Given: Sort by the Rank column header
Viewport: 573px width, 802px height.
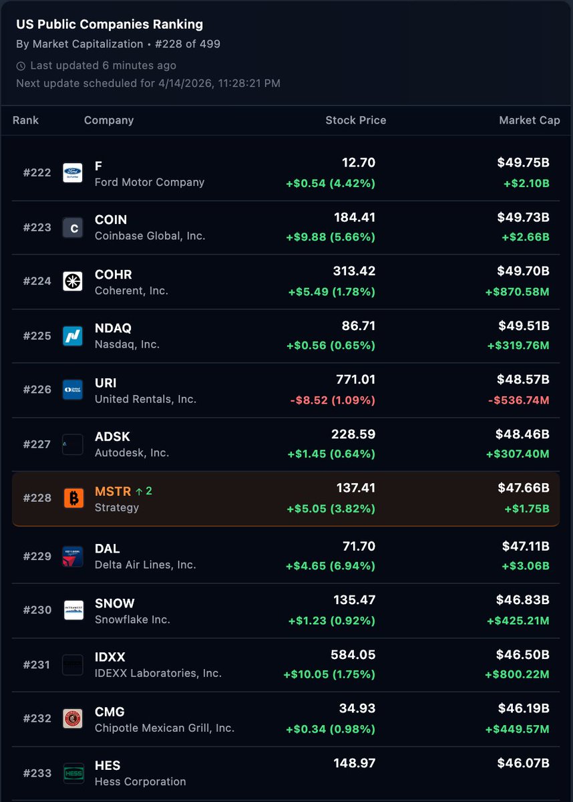Looking at the screenshot, I should [x=25, y=120].
